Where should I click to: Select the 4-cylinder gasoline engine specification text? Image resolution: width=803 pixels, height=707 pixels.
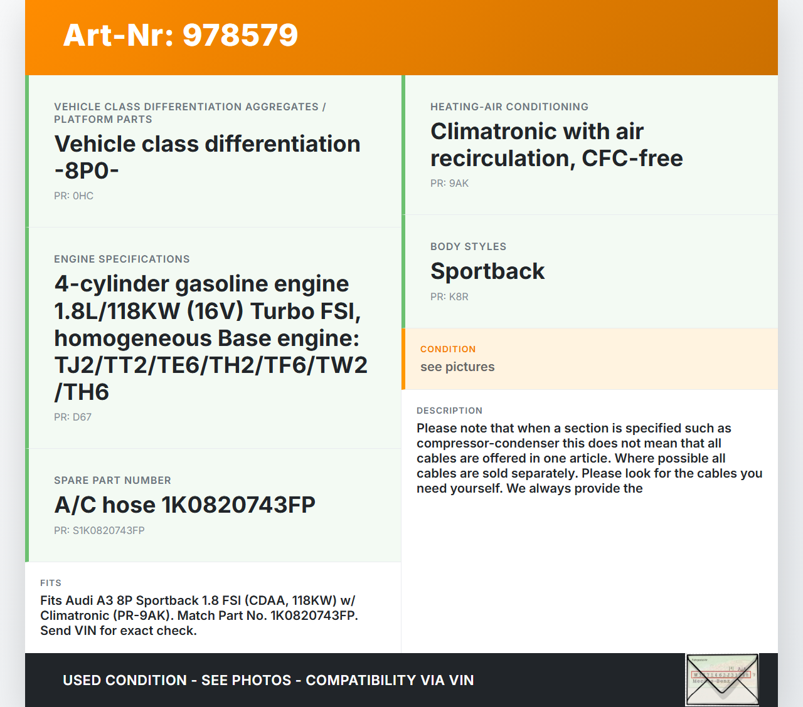[x=211, y=337]
